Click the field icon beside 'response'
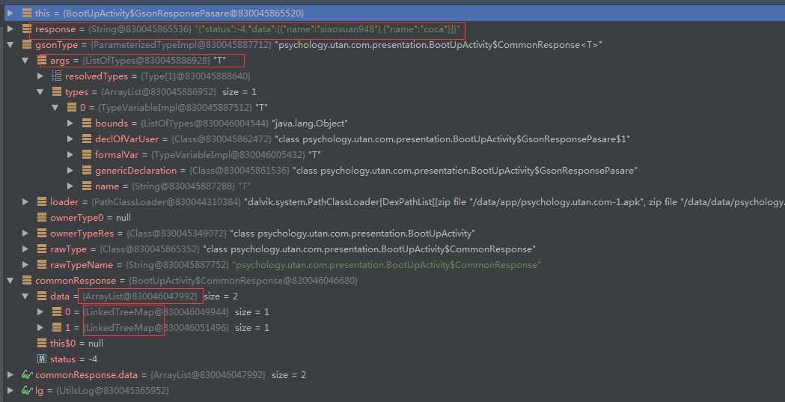 click(27, 29)
